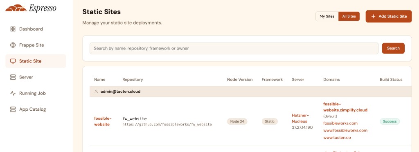Click the Search button
Viewport: 419px width, 152px height.
click(x=393, y=48)
